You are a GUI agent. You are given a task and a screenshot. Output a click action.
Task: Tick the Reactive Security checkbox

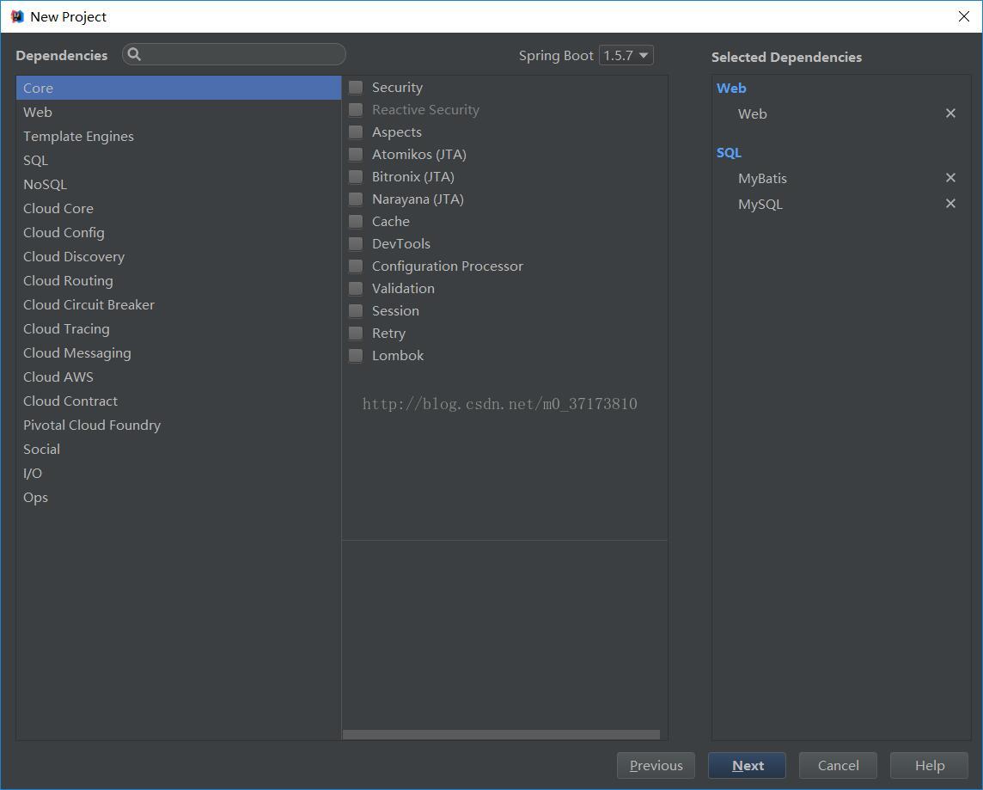tap(356, 110)
